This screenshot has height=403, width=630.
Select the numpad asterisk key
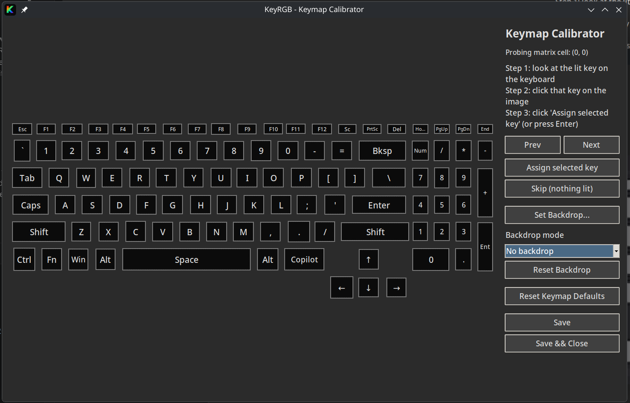click(x=464, y=151)
